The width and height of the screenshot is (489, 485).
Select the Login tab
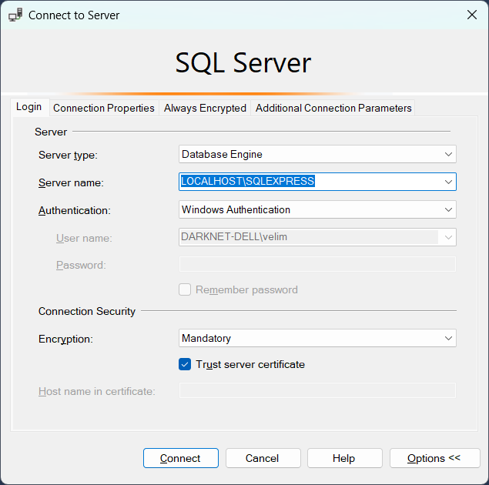[29, 107]
